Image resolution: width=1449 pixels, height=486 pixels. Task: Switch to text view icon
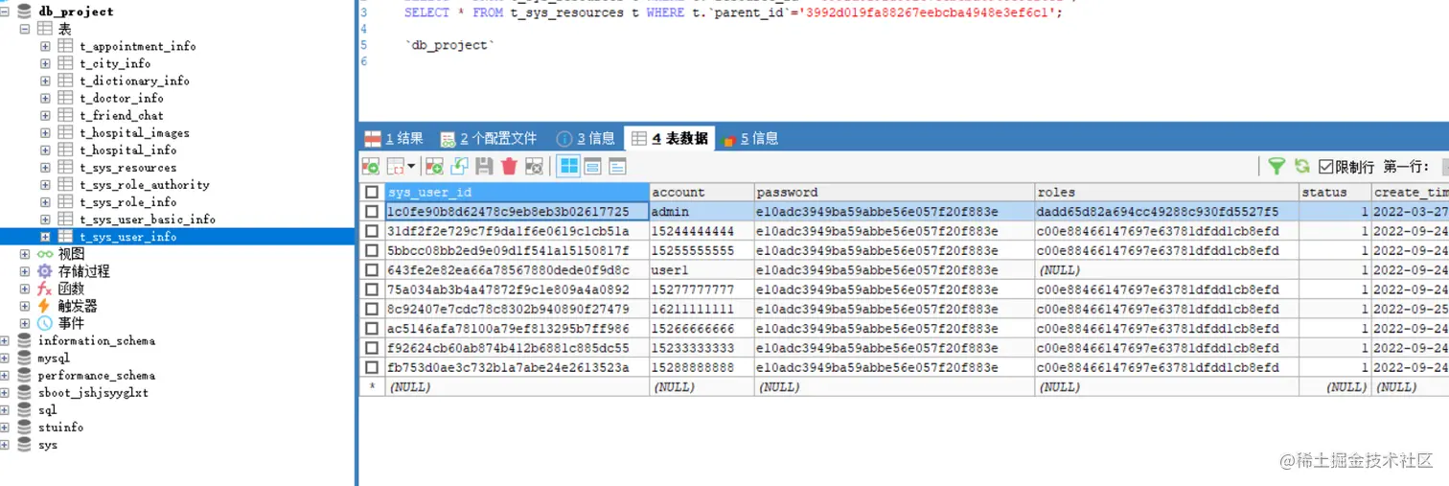(x=617, y=166)
